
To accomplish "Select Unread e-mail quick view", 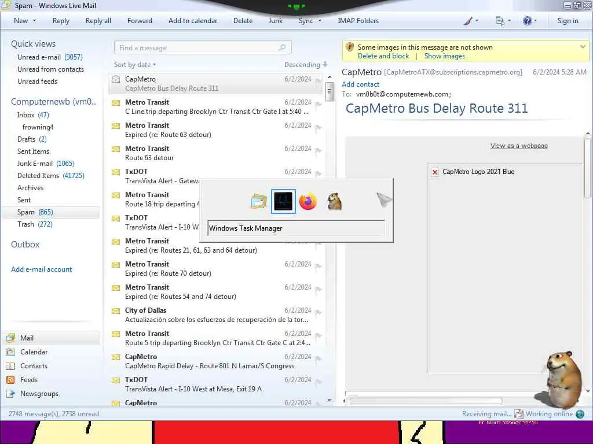I will point(50,57).
